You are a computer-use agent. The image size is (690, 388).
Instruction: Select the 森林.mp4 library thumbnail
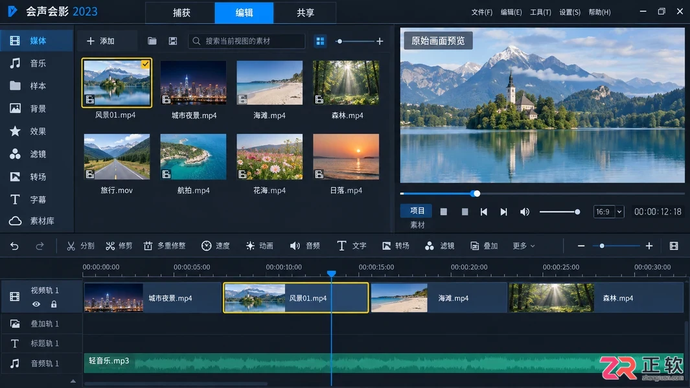click(x=346, y=83)
